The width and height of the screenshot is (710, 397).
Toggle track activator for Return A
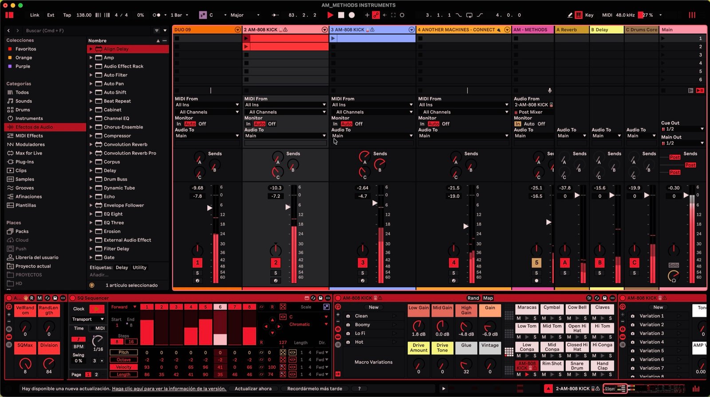564,263
